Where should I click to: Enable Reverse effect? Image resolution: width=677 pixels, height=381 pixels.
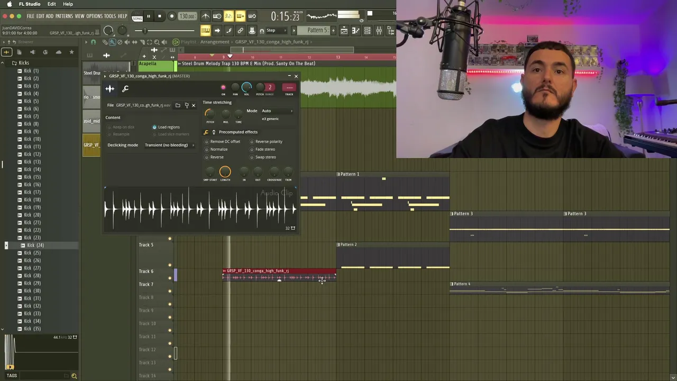click(214, 157)
